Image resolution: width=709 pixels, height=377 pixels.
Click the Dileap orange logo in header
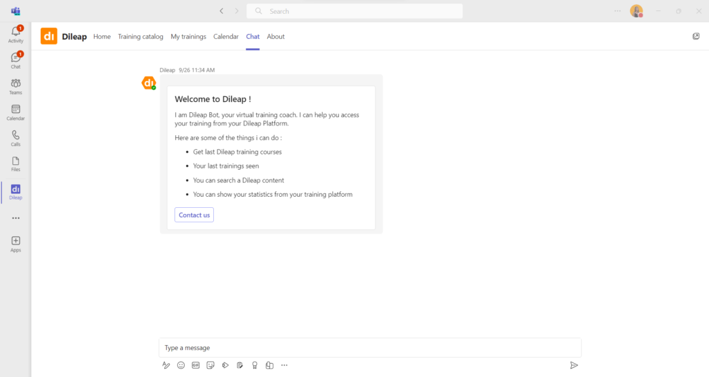tap(49, 36)
